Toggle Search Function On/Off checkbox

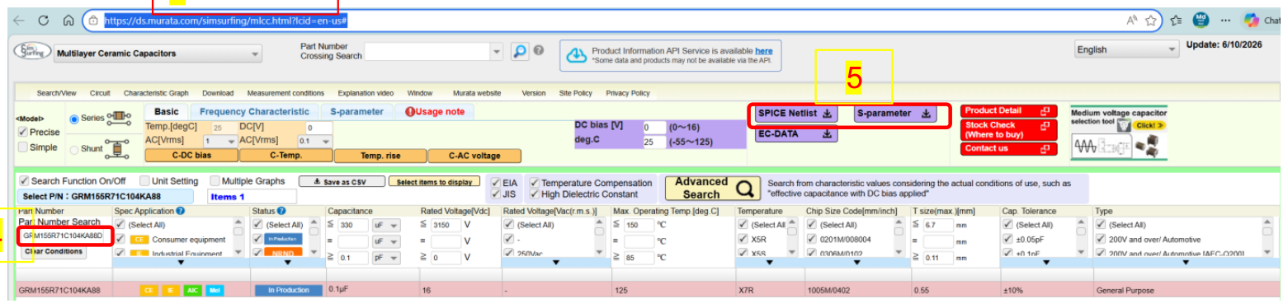[x=24, y=181]
